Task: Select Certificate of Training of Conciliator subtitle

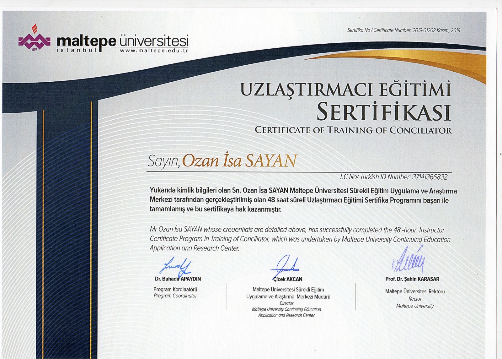Action: coord(353,130)
